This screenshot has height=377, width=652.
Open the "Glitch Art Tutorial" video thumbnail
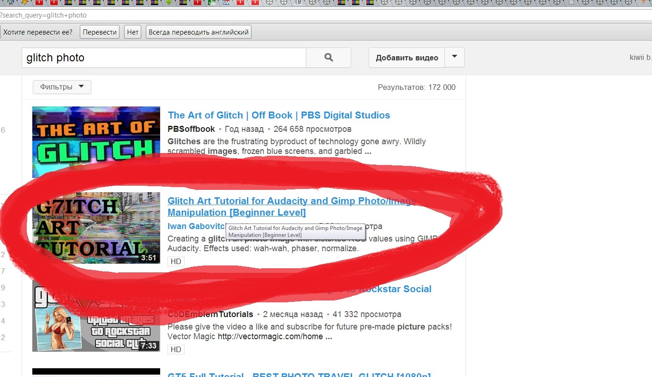point(96,228)
